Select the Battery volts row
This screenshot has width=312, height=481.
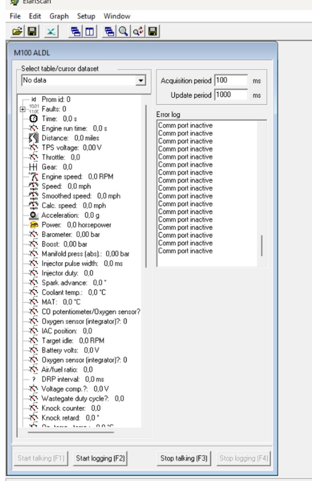[70, 351]
